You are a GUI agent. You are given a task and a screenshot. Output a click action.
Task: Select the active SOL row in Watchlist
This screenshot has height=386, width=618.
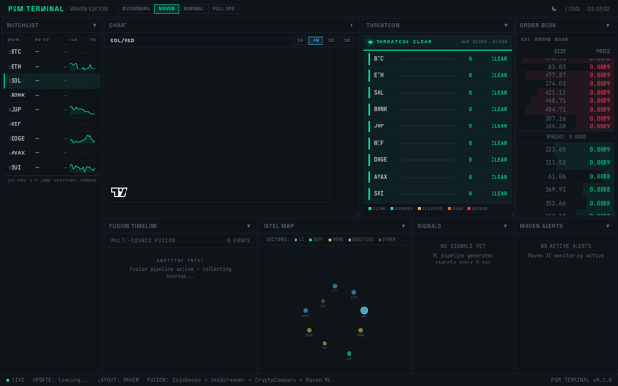52,81
